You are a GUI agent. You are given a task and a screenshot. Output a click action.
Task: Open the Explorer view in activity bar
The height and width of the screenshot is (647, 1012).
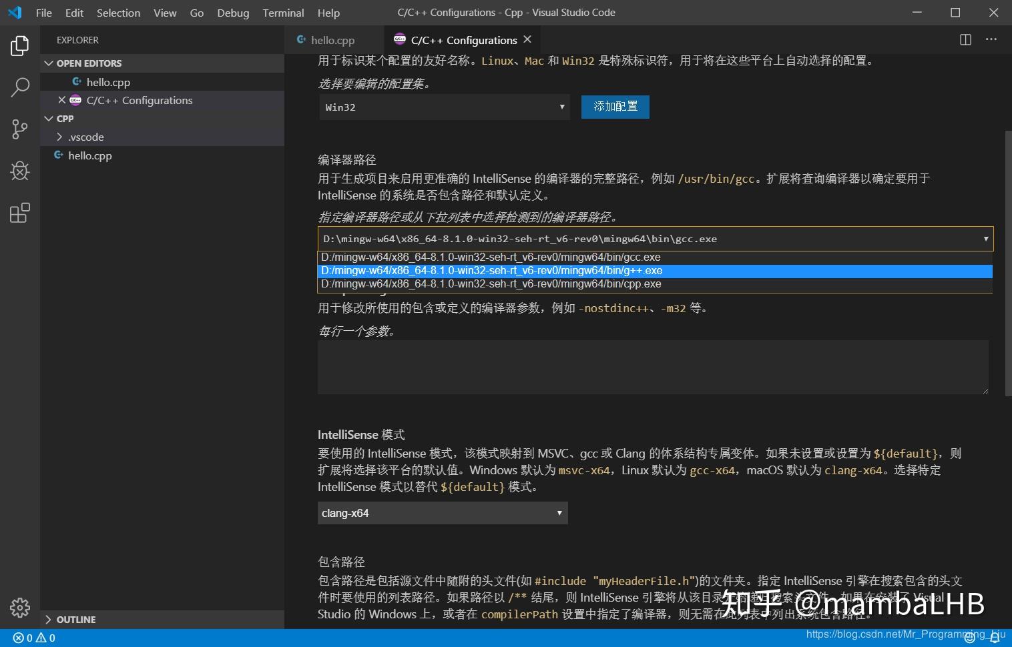point(20,46)
